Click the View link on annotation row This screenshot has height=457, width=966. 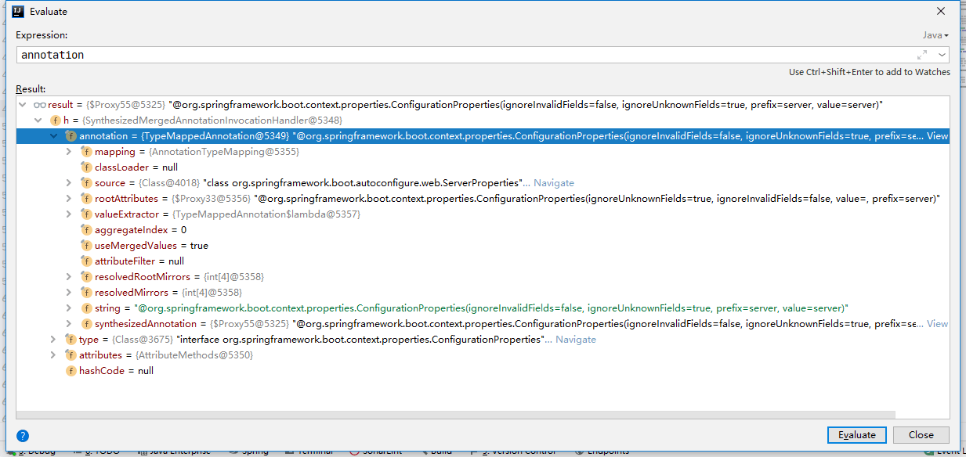(937, 136)
